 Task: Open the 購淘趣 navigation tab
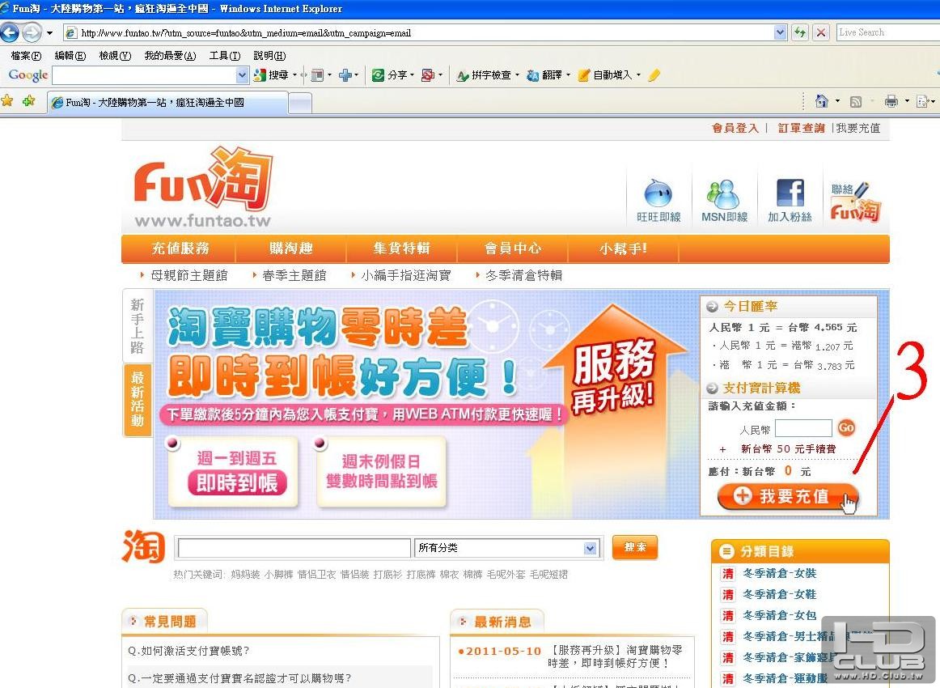(290, 248)
